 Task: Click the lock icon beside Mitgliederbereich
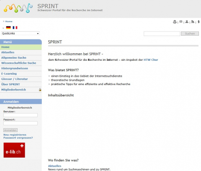click(x=40, y=90)
